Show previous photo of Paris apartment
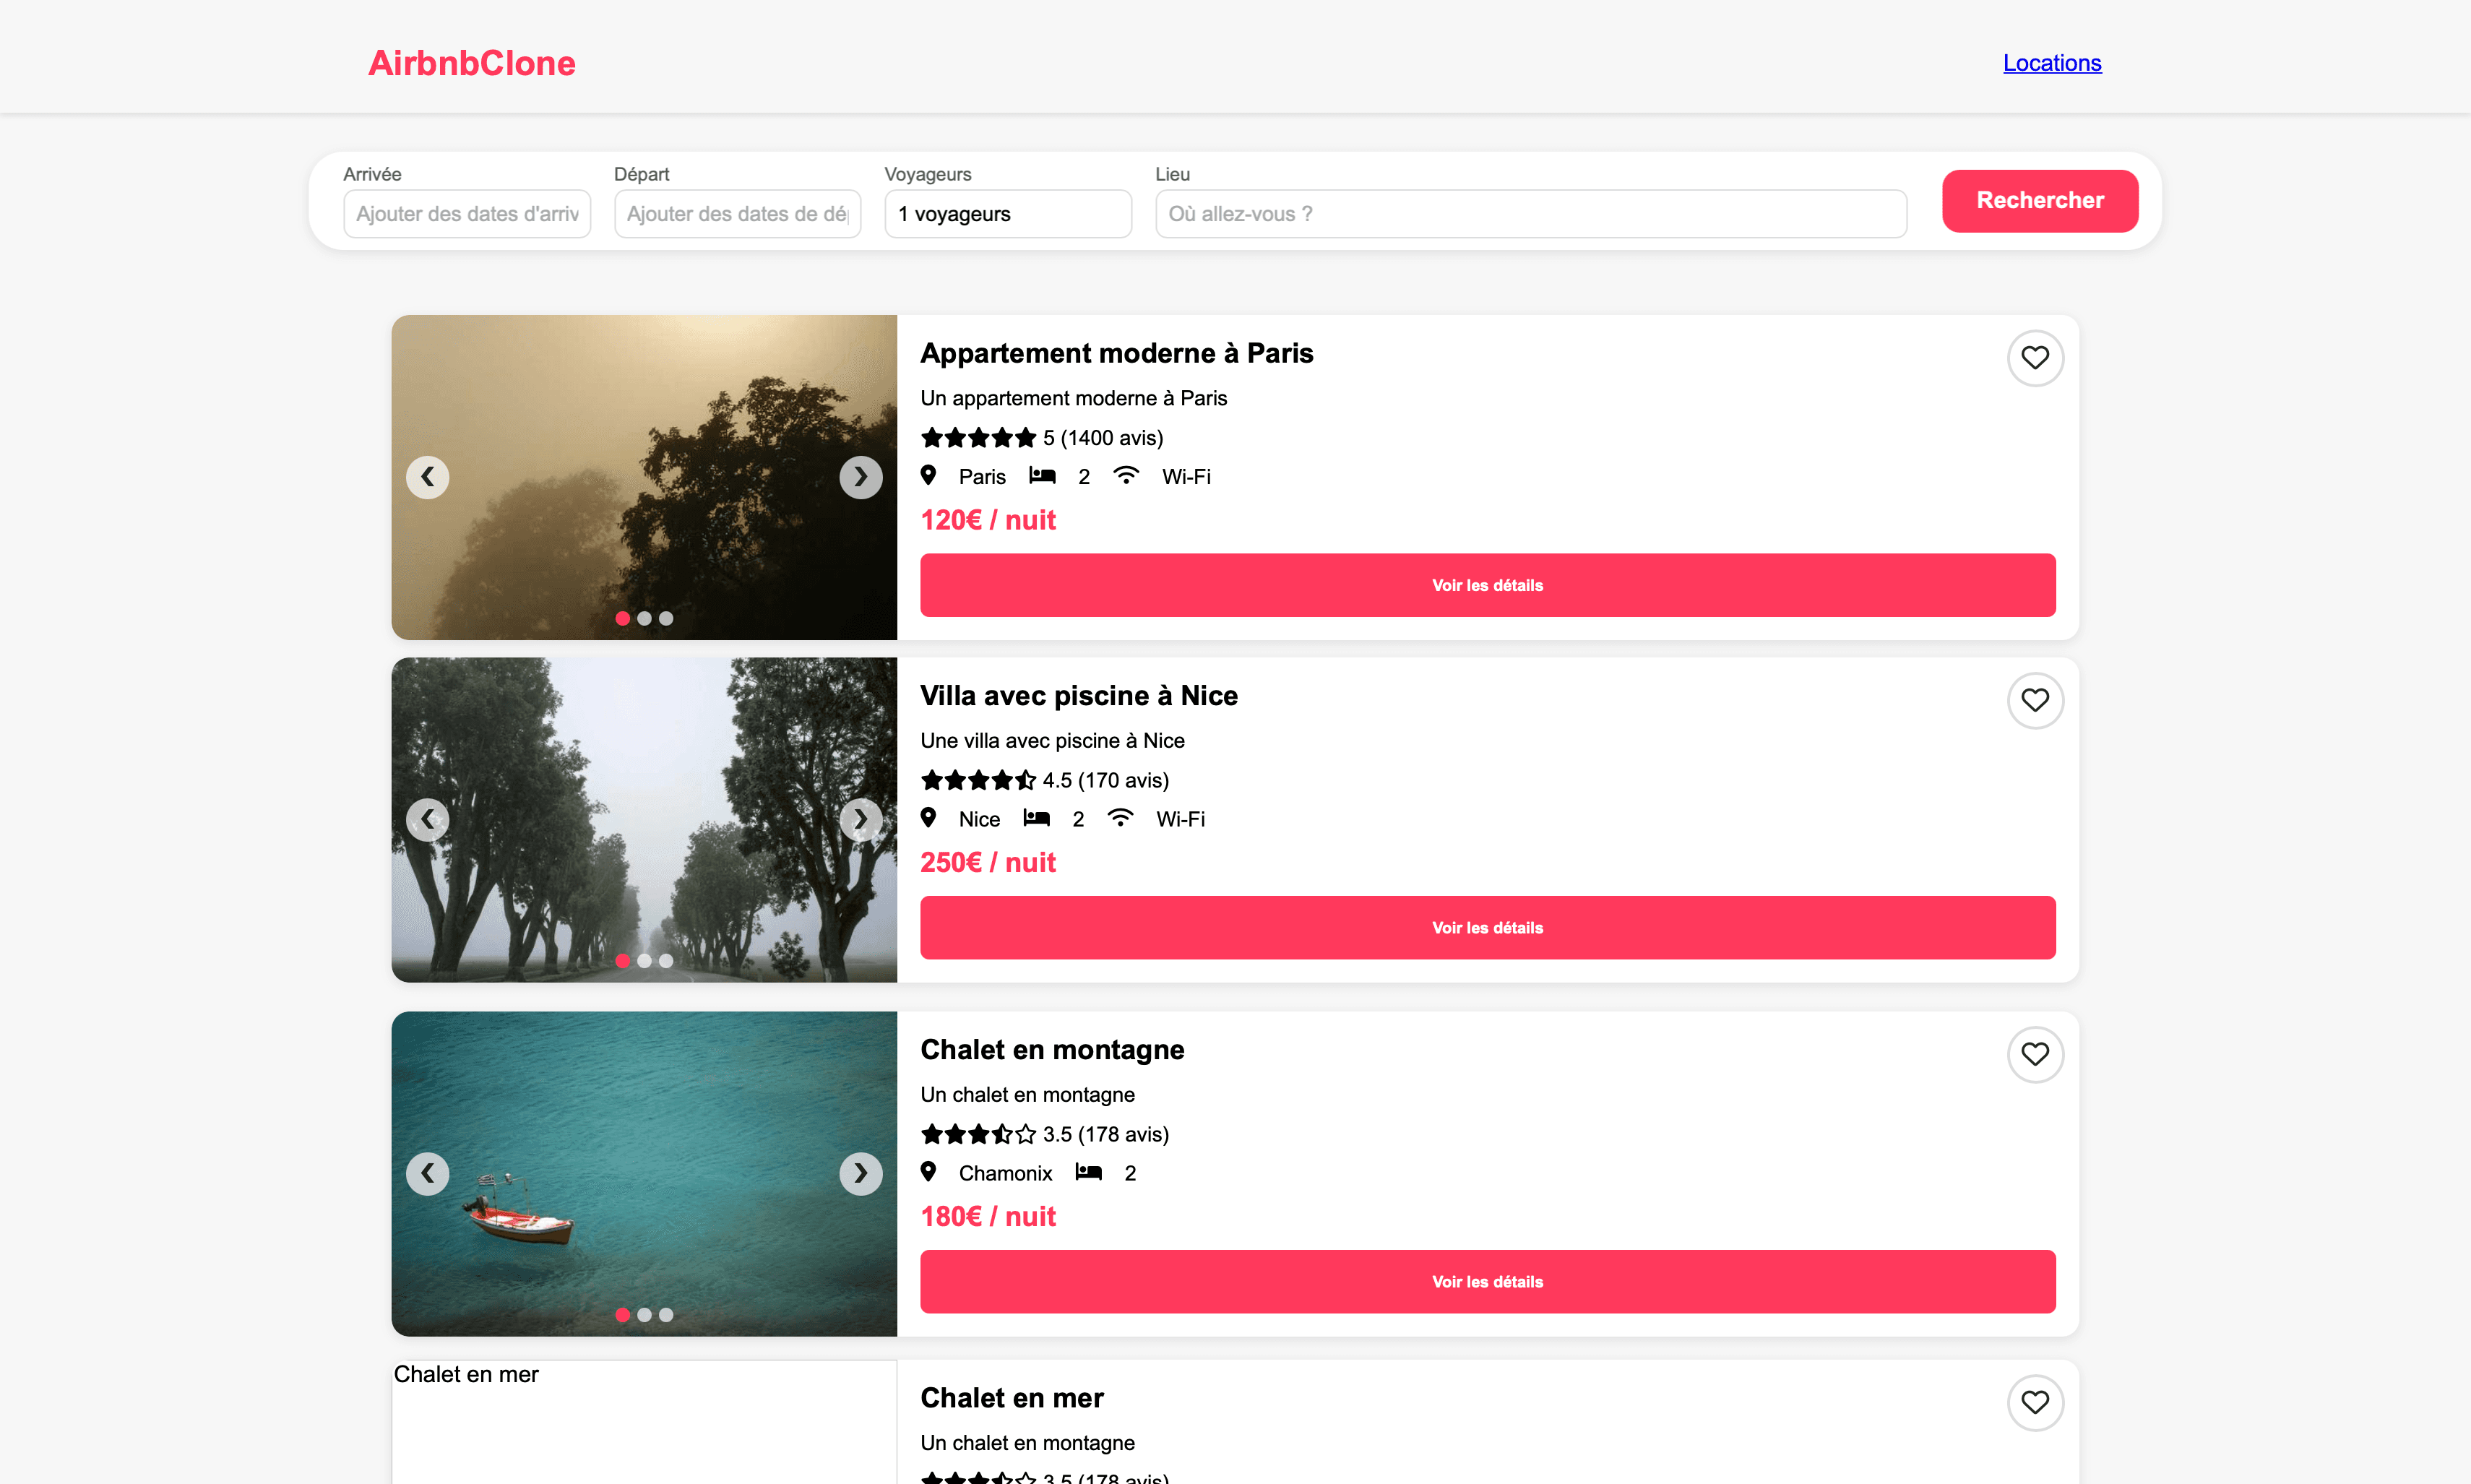Viewport: 2471px width, 1484px height. [427, 477]
